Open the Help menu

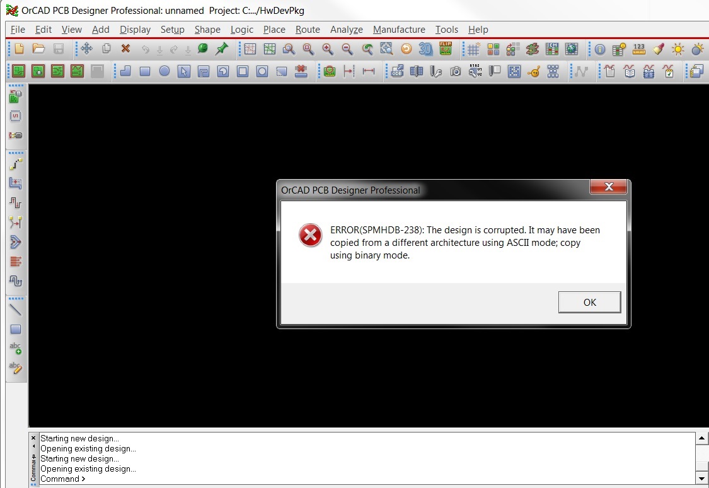(478, 30)
